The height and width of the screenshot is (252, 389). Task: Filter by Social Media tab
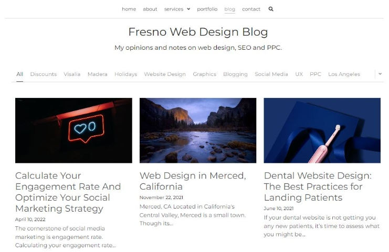(271, 74)
